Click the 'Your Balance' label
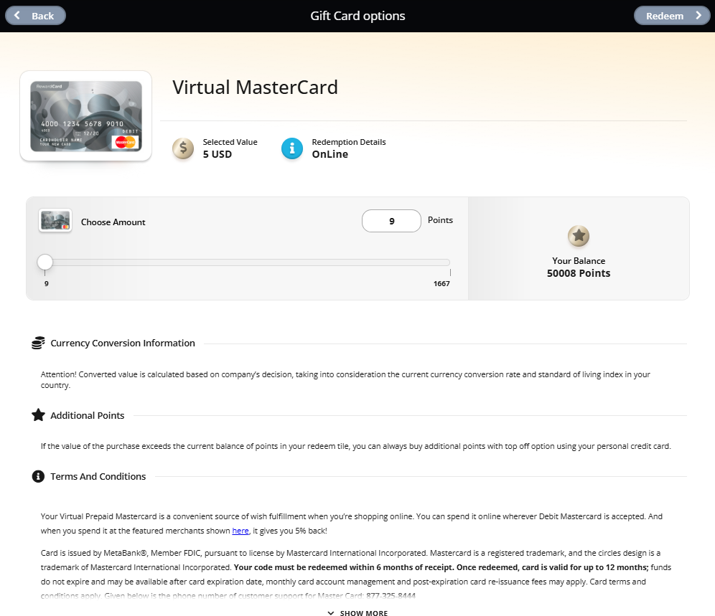The width and height of the screenshot is (715, 616). (579, 260)
